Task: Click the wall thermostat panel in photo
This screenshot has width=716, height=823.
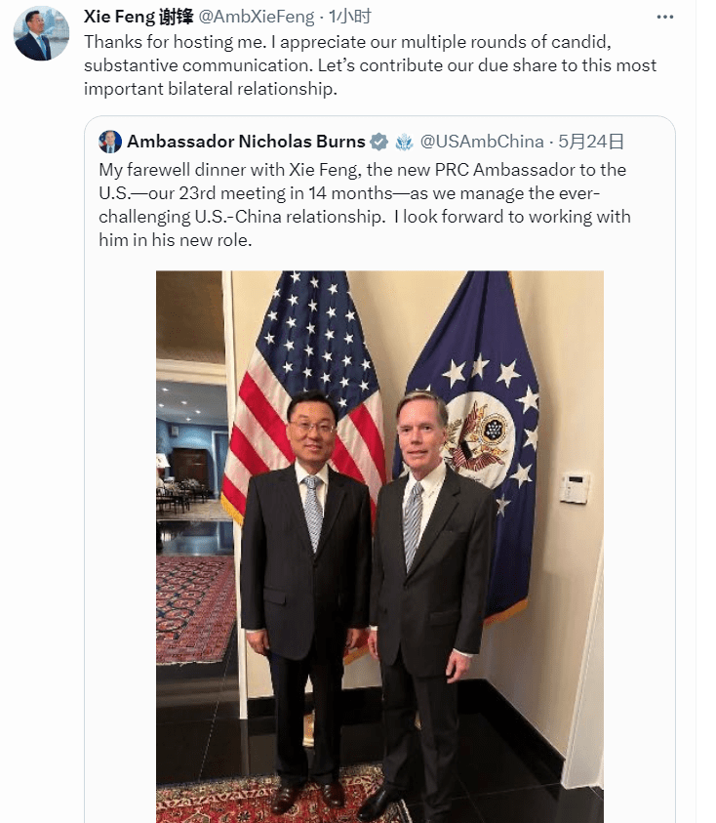Action: 575,488
